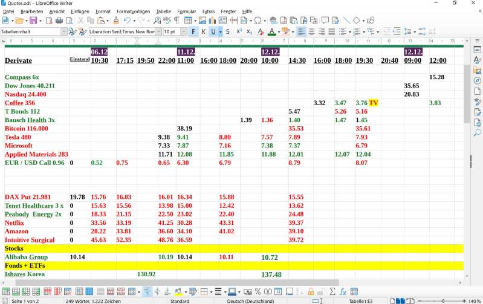Insert a text box
This screenshot has width=483, height=304.
(x=222, y=21)
